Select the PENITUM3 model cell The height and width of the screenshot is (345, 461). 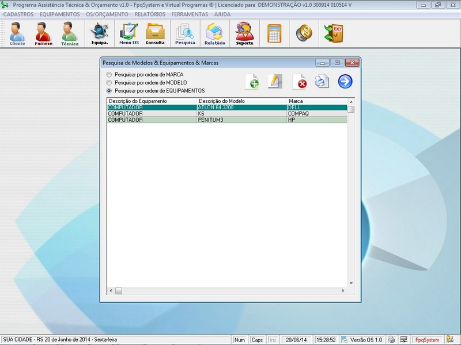[x=241, y=120]
